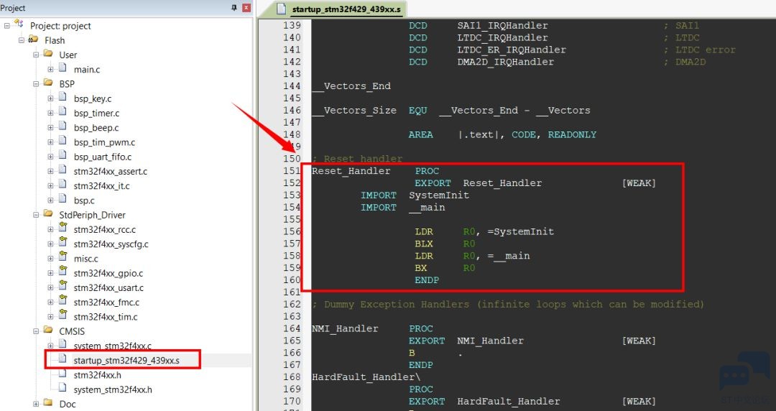This screenshot has width=776, height=411.
Task: Click __Vectors_Size label on line 146
Action: point(354,111)
